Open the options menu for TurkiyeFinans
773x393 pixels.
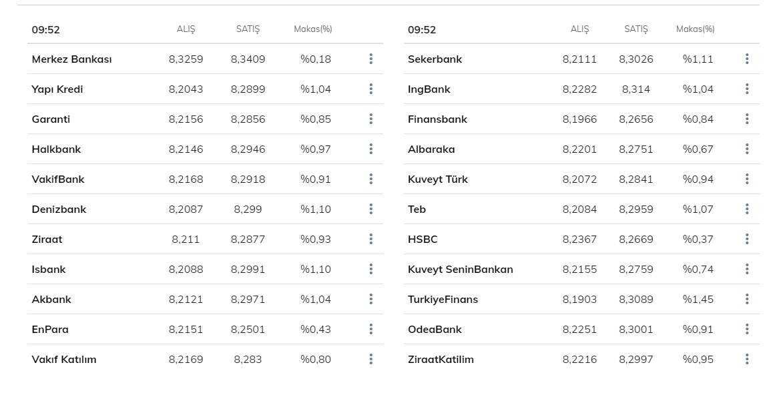tap(747, 299)
